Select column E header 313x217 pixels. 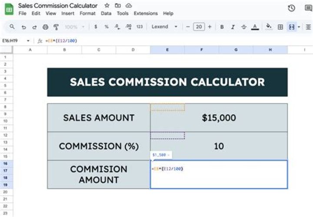click(x=167, y=50)
